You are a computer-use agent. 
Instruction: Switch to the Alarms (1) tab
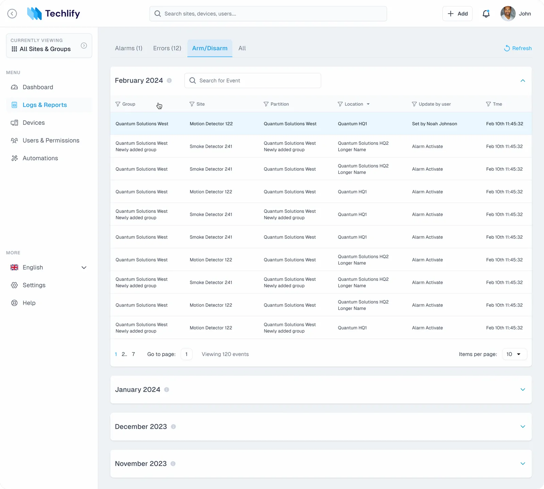(x=129, y=48)
